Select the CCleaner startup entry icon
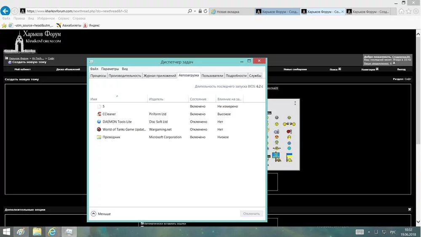Image resolution: width=421 pixels, height=237 pixels. [99, 114]
